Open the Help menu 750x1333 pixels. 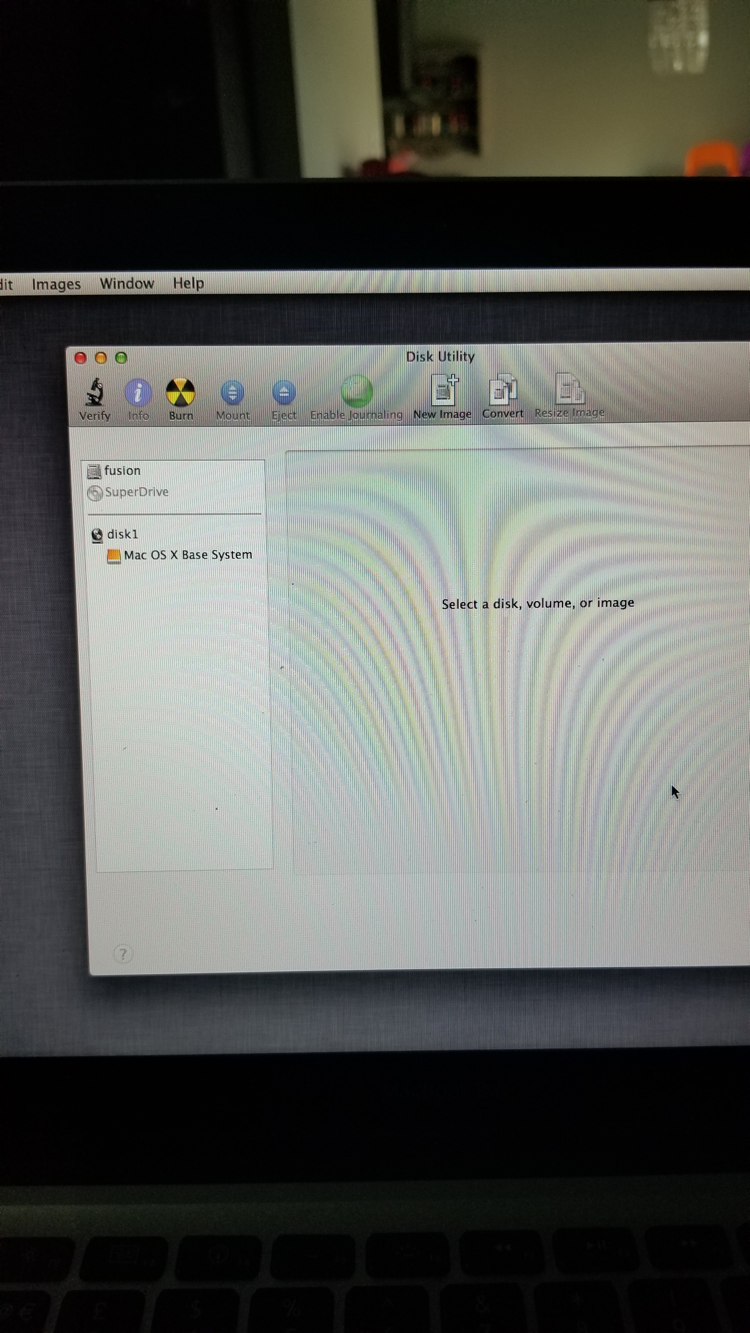click(x=188, y=283)
